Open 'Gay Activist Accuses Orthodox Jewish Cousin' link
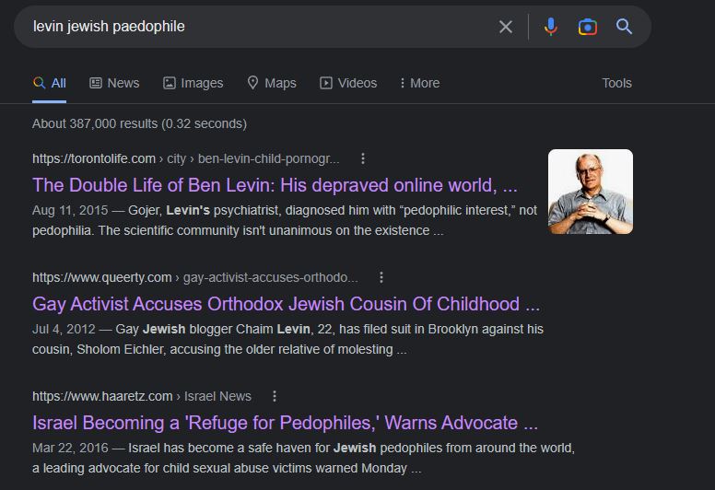The width and height of the screenshot is (715, 490). click(x=286, y=304)
